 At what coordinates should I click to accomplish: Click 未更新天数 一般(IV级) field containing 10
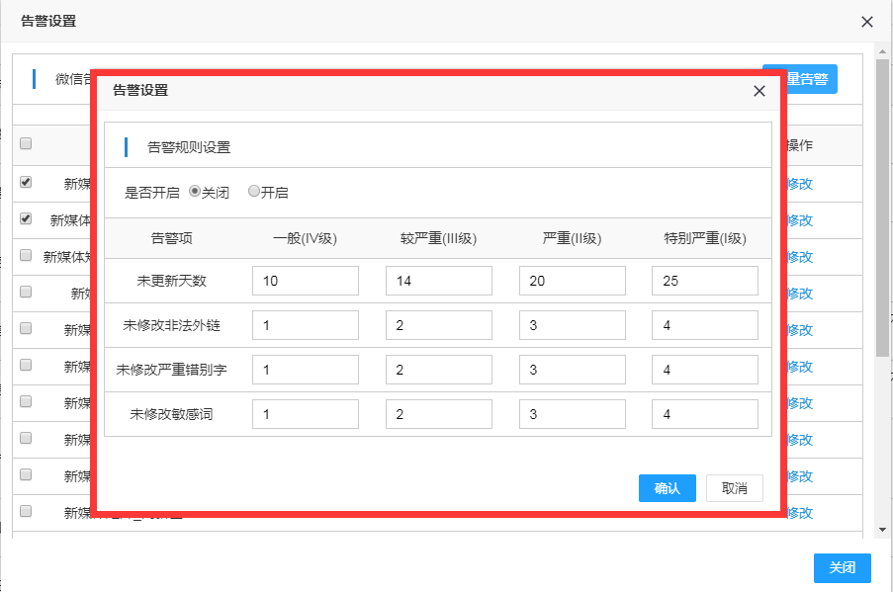305,281
